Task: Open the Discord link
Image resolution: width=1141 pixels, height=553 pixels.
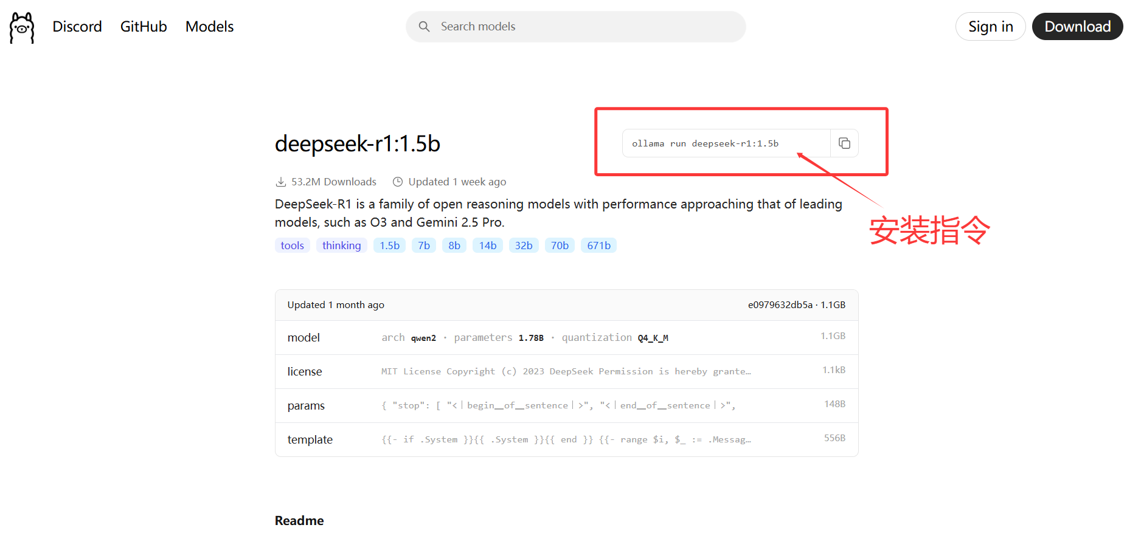Action: (77, 27)
